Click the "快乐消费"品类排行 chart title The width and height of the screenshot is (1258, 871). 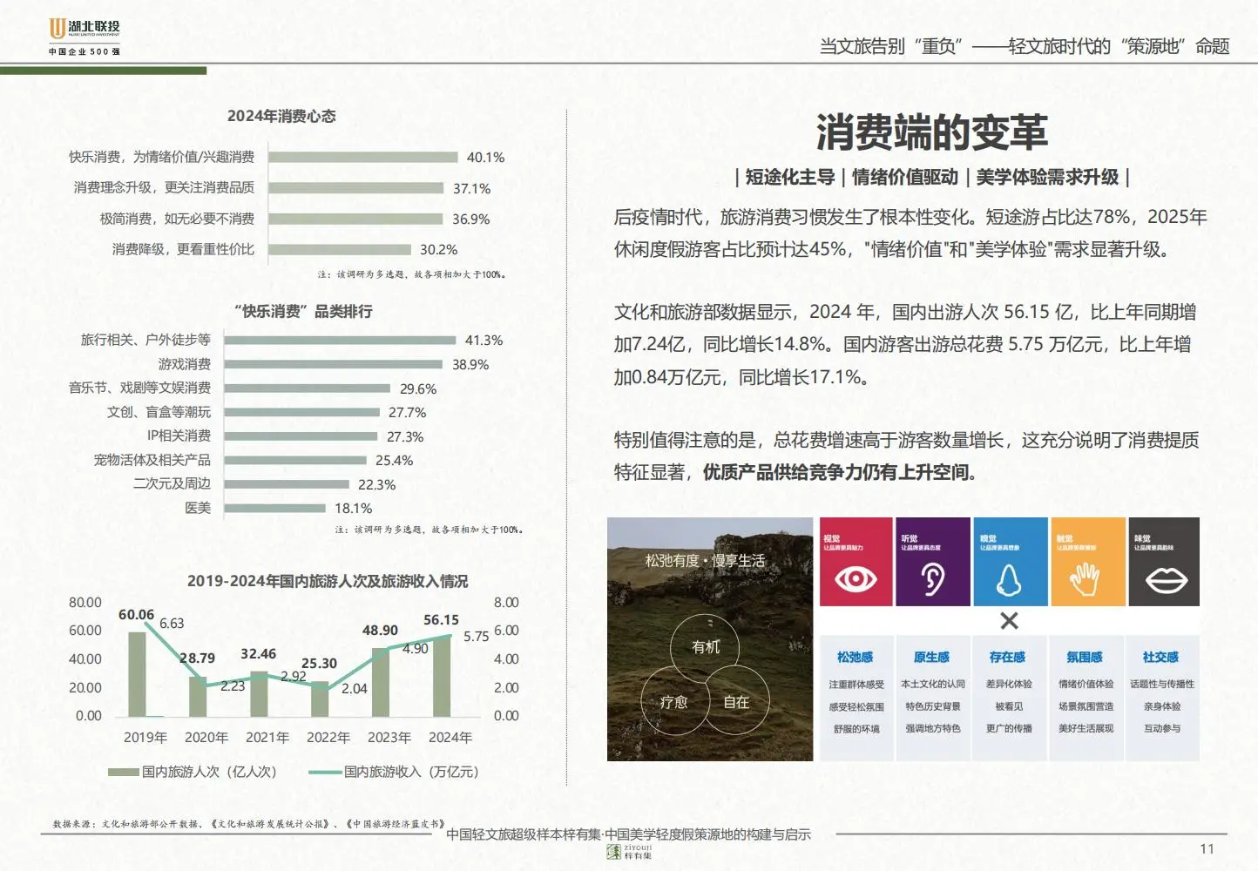click(x=302, y=311)
